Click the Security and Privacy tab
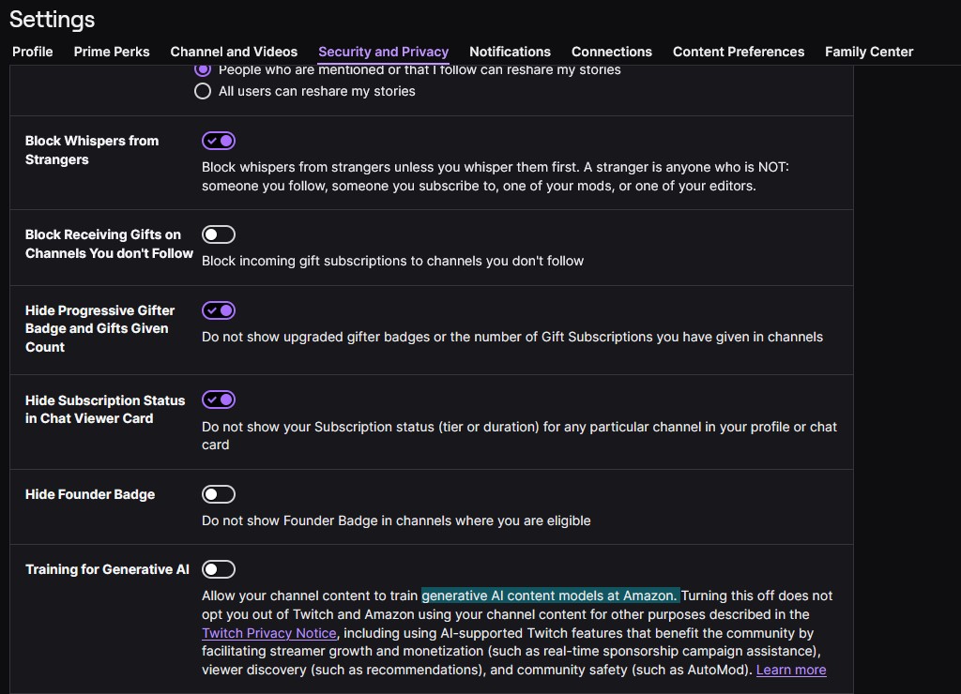Screen dimensions: 961x694 tap(384, 53)
